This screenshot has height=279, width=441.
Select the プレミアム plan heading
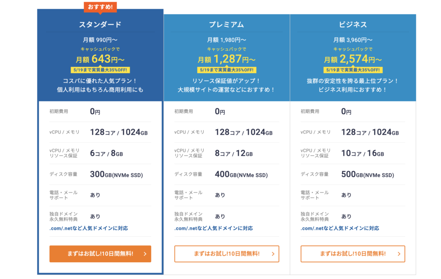pos(227,25)
